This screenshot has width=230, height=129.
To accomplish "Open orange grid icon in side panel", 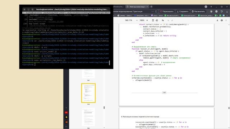I will coord(66,122).
